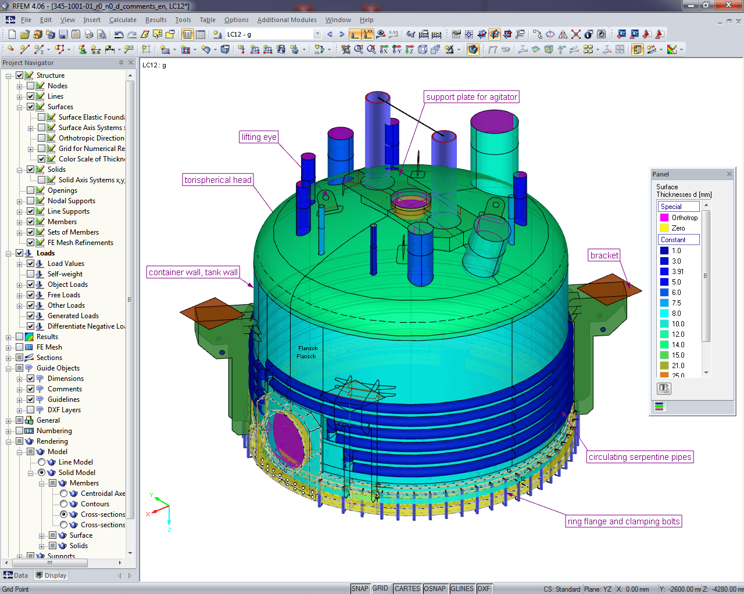Select the Zoom by Window tool
744x594 pixels.
click(359, 49)
